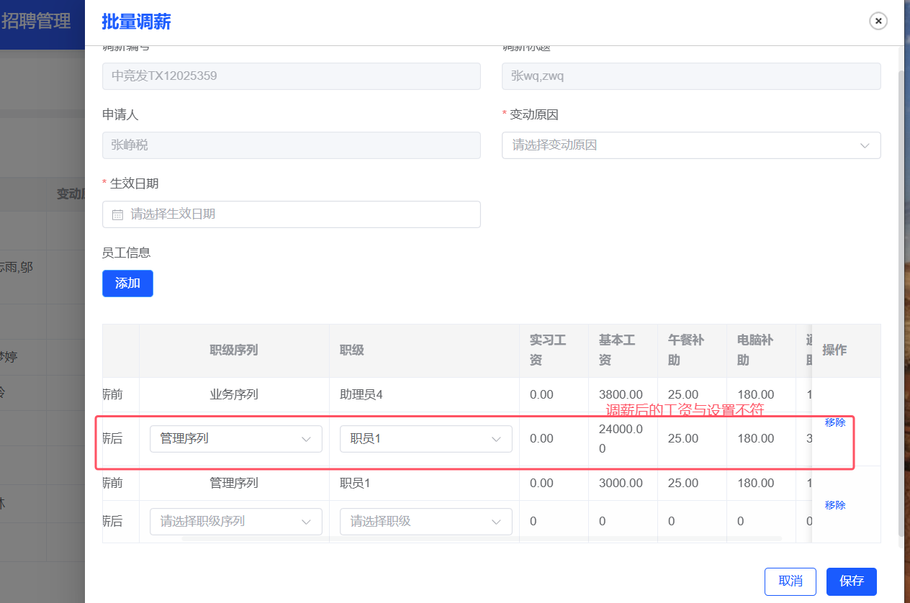The width and height of the screenshot is (910, 603).
Task: Click the calendar icon in 生效日期 field
Action: tap(118, 214)
